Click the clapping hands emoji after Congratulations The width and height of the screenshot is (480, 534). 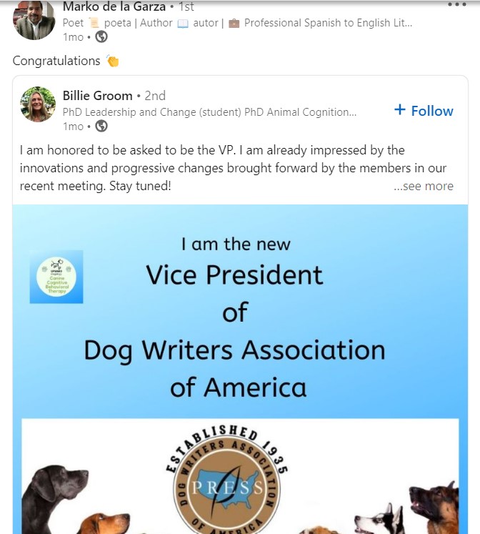pyautogui.click(x=112, y=61)
